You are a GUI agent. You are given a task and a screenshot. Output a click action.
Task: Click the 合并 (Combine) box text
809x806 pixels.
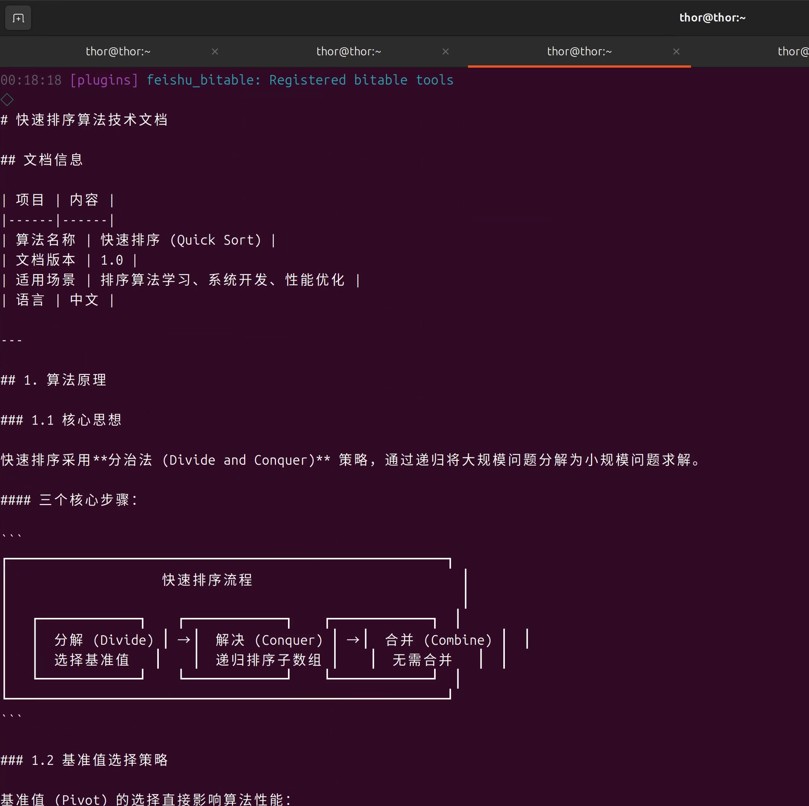438,640
